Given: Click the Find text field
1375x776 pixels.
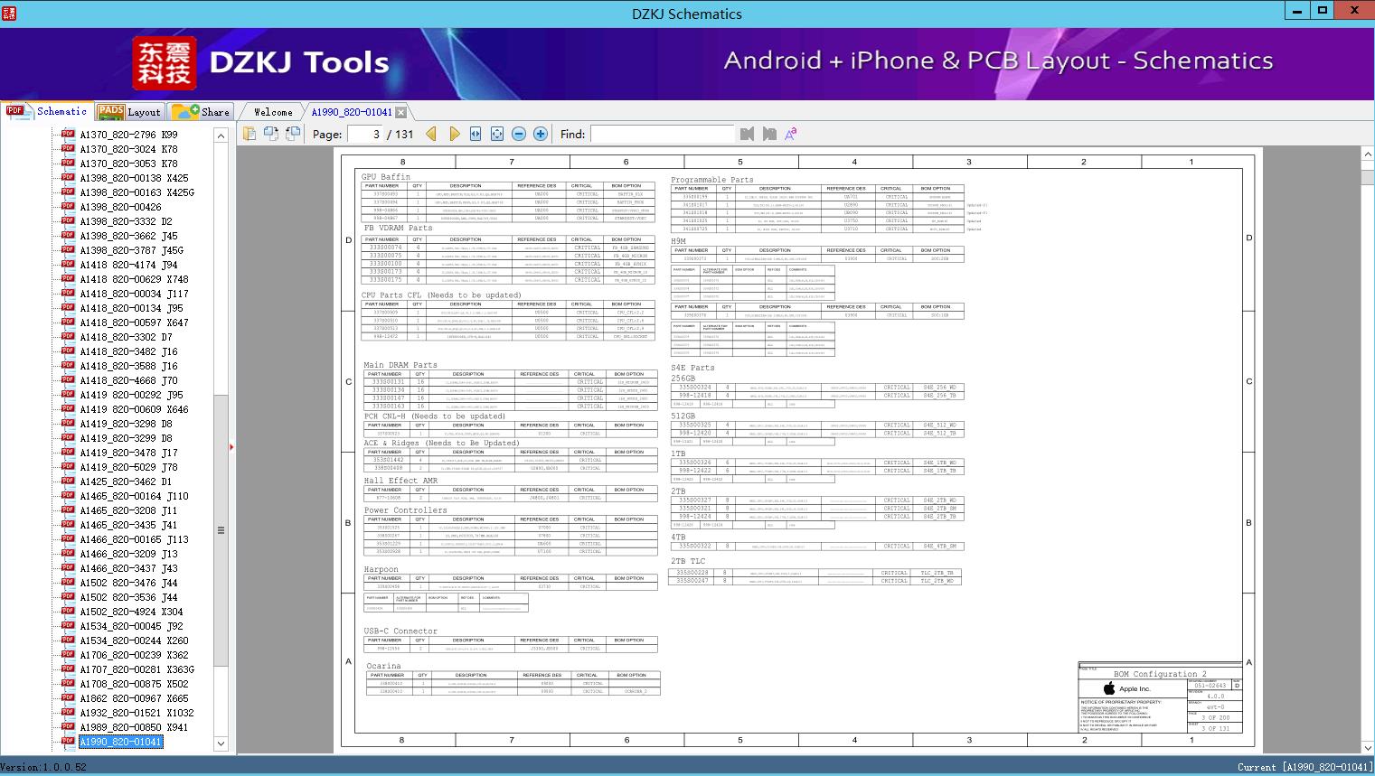Looking at the screenshot, I should [662, 134].
